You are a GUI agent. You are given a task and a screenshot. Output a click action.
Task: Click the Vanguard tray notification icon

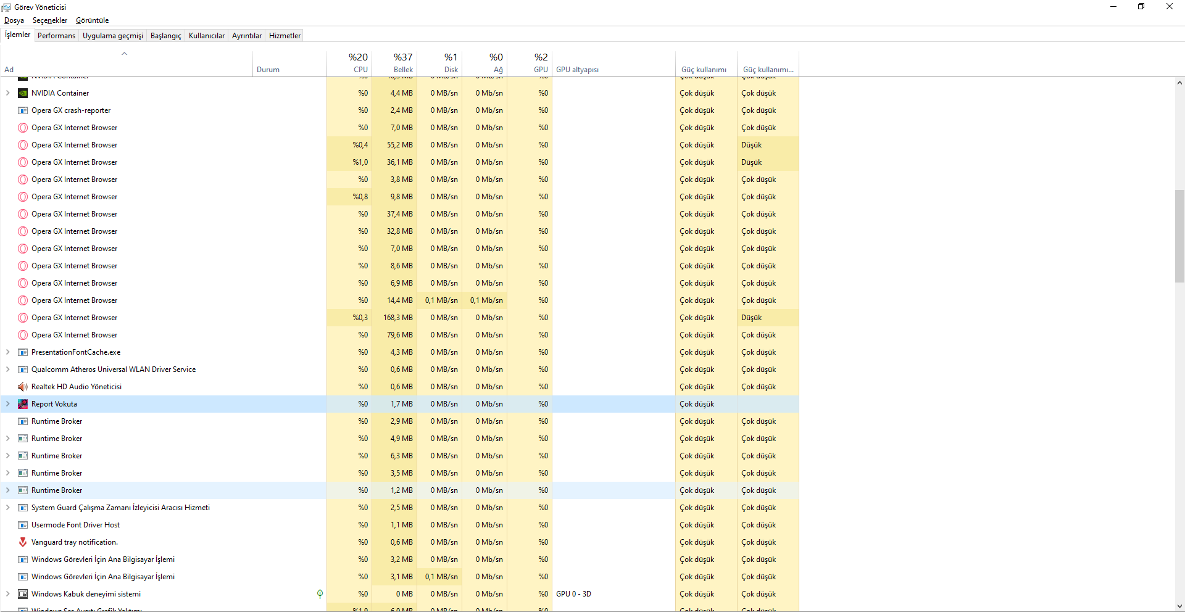point(23,542)
